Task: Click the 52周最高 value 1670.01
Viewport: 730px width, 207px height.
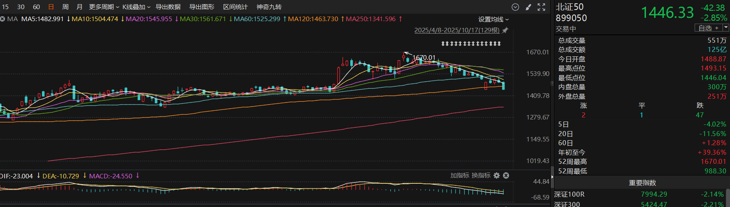Action: [x=713, y=162]
